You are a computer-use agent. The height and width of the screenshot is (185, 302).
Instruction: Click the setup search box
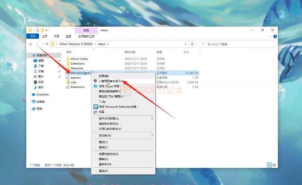pos(237,44)
